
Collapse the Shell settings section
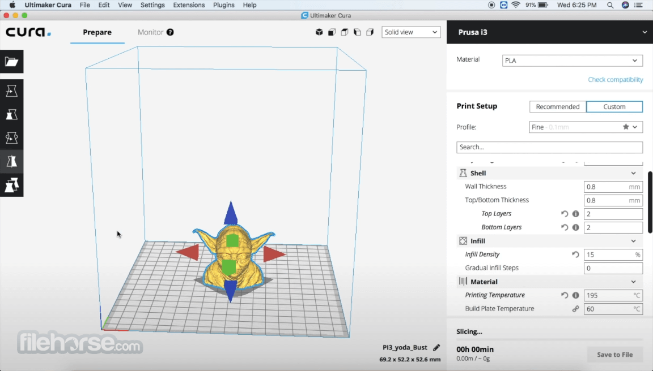click(x=633, y=173)
